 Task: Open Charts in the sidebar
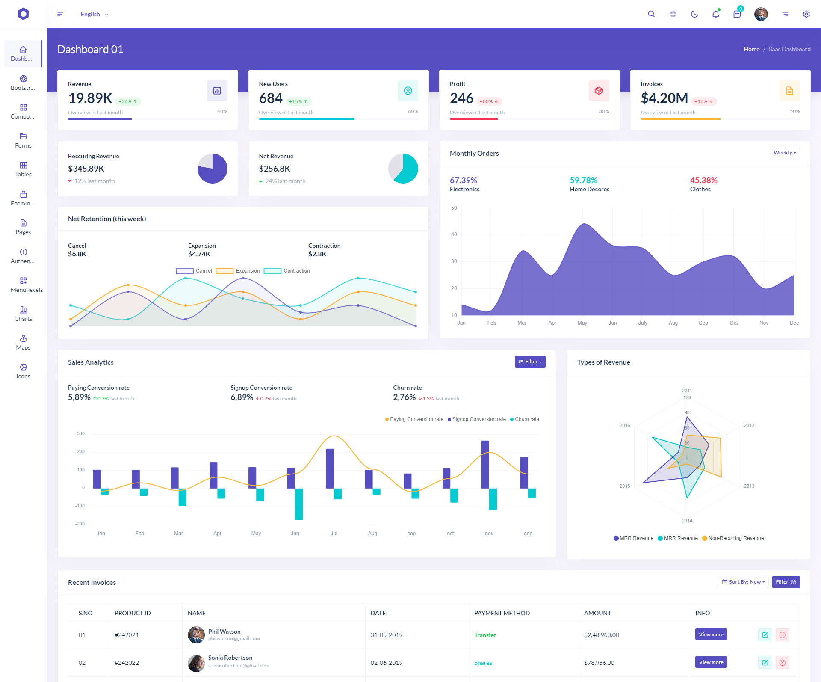click(23, 314)
